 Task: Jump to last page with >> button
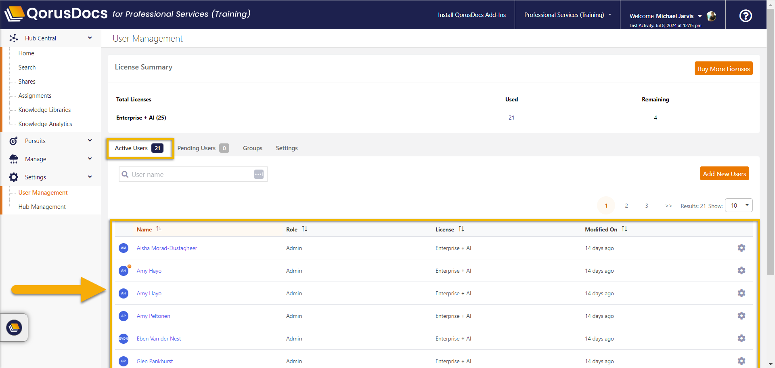(669, 206)
